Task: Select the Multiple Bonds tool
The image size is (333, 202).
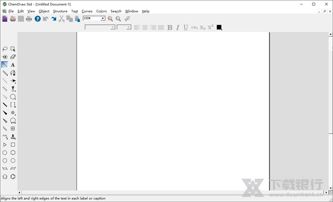Action: (x=5, y=73)
